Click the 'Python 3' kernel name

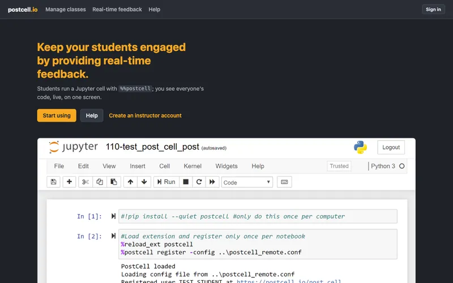[383, 166]
